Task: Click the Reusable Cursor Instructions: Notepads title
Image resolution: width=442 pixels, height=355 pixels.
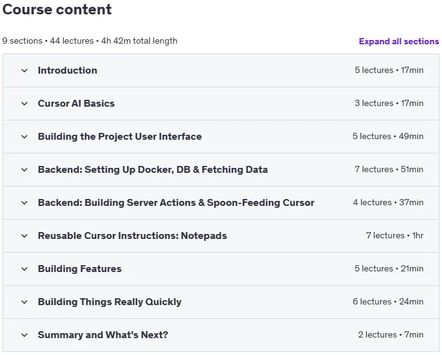Action: click(132, 236)
